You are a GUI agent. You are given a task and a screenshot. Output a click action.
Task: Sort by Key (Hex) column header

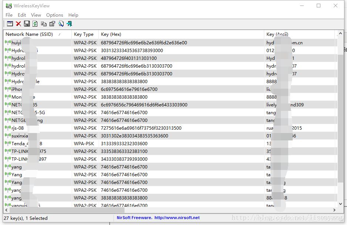coord(181,34)
